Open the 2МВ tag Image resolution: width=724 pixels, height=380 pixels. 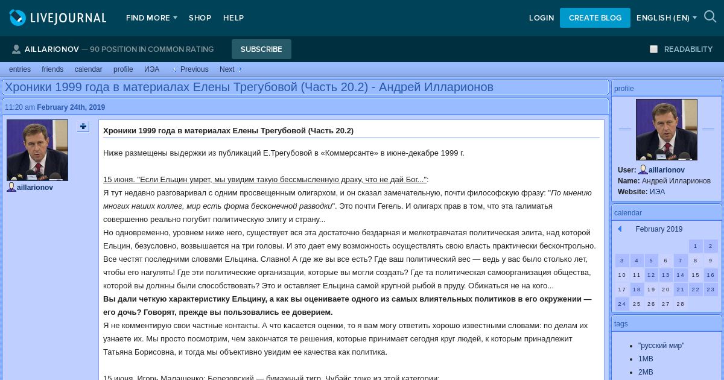coord(646,372)
